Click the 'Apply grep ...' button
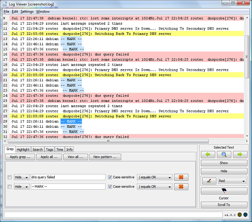Viewport: 252px width, 222px height. (x=20, y=157)
